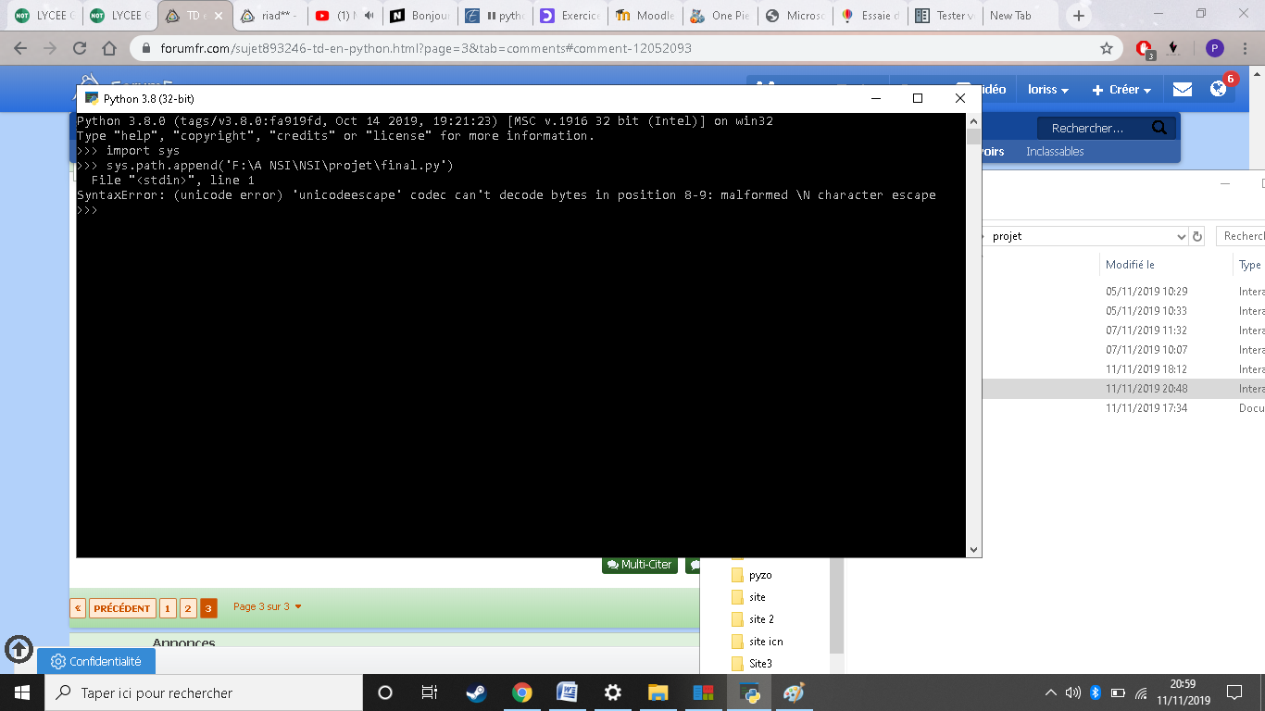Bookmark this page with the star

pos(1107,48)
